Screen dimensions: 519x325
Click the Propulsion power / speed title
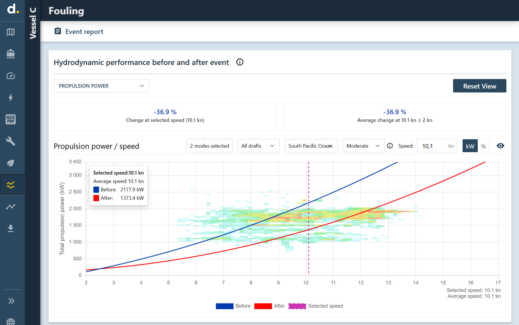click(97, 146)
